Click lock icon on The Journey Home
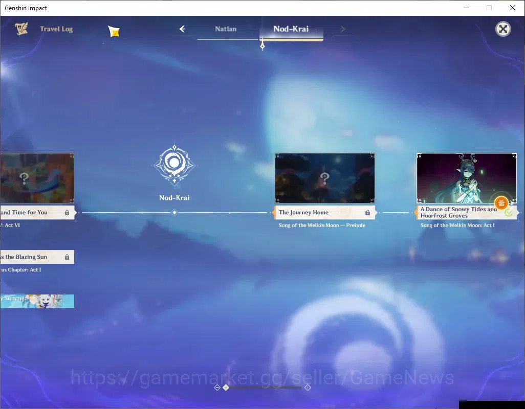The width and height of the screenshot is (525, 409). pyautogui.click(x=367, y=213)
